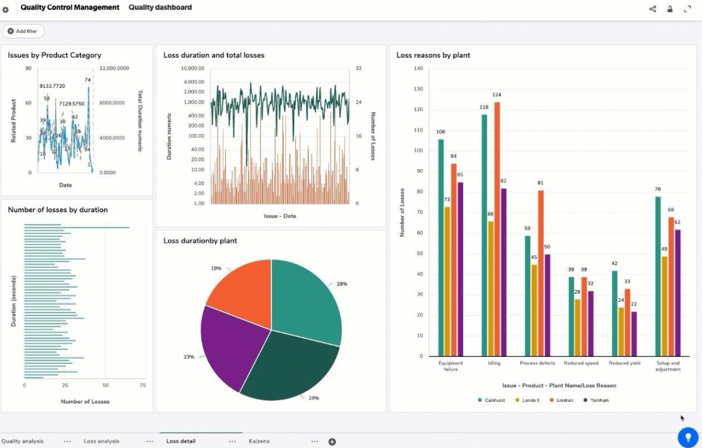The width and height of the screenshot is (702, 448).
Task: Click the orange Lordran legend color dot
Action: [553, 400]
